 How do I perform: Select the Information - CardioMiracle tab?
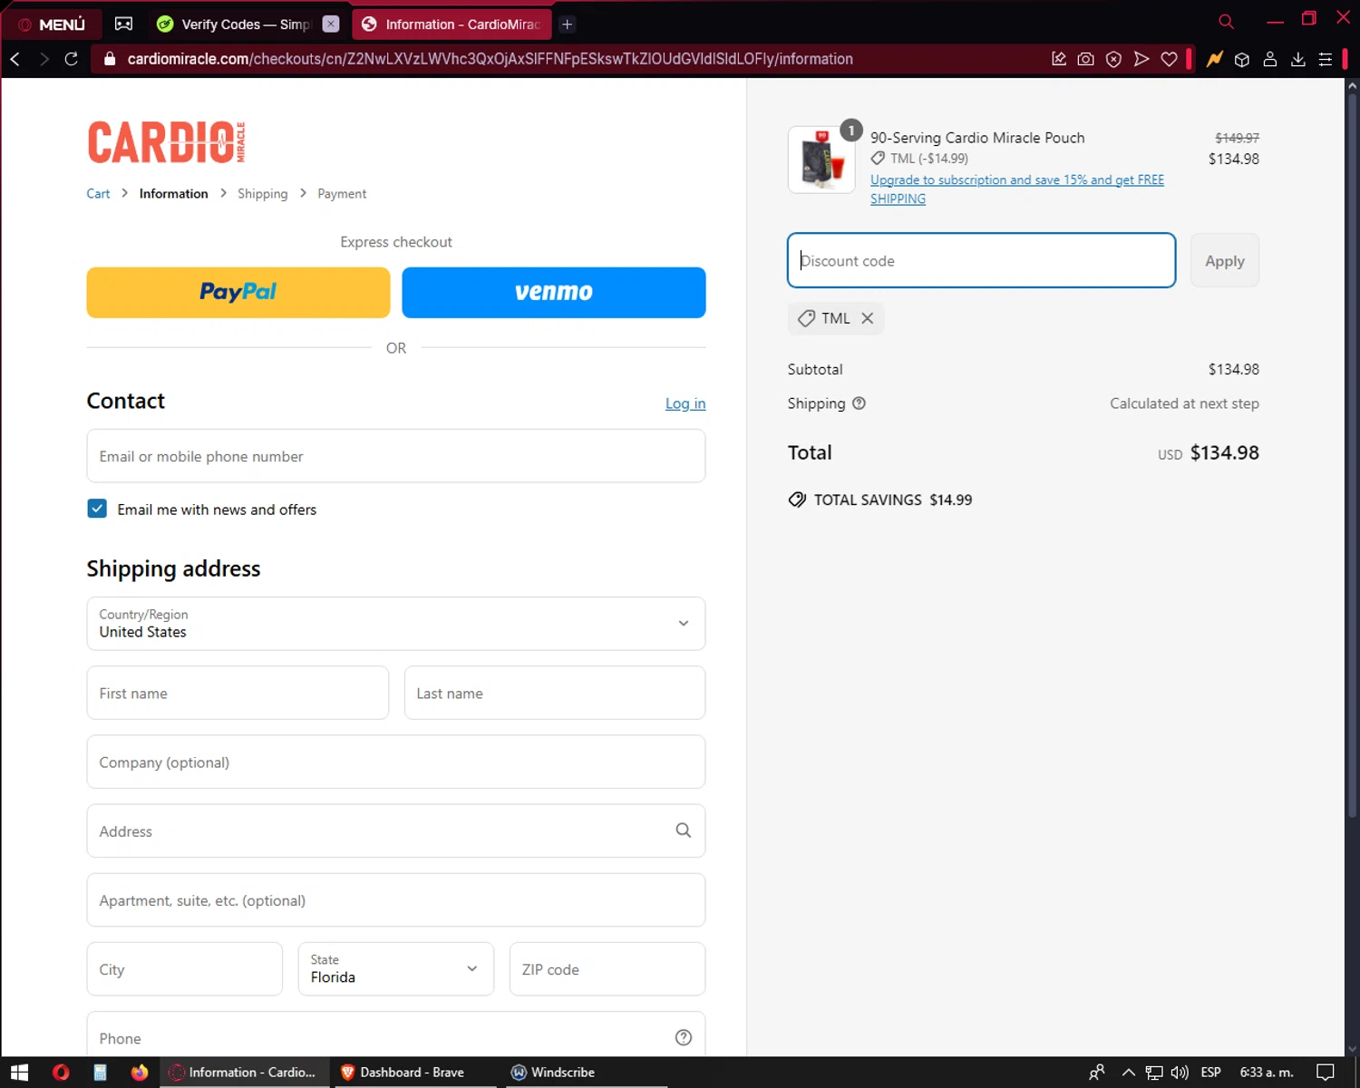[452, 24]
